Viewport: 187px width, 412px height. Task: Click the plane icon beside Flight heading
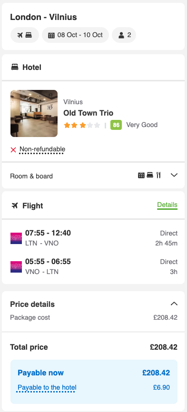coord(15,206)
